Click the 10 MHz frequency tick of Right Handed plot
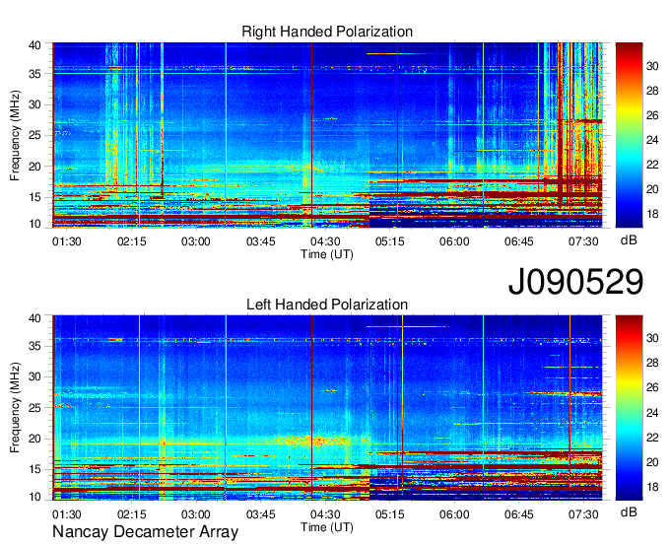 pyautogui.click(x=34, y=224)
